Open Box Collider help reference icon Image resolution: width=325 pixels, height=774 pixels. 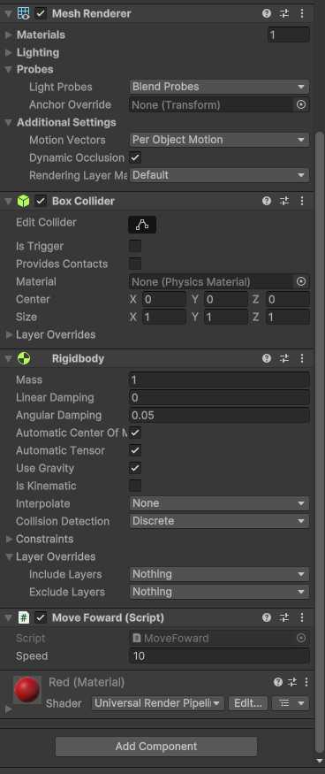coord(267,201)
